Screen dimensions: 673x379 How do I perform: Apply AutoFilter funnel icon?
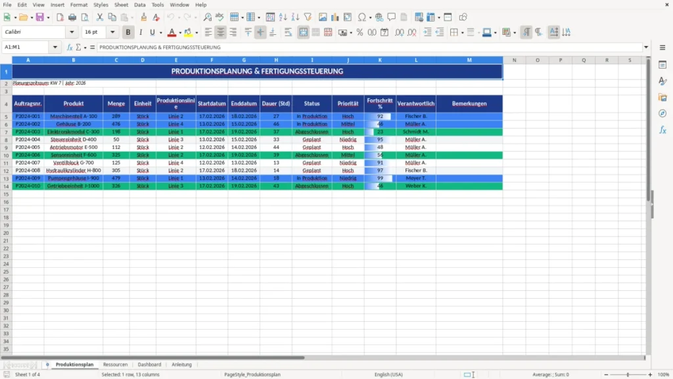pyautogui.click(x=308, y=17)
